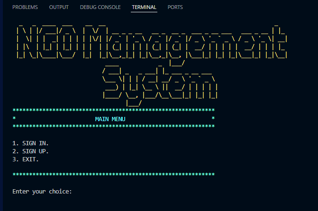Click the MAIN MENU heading text
318x211 pixels.
point(110,119)
